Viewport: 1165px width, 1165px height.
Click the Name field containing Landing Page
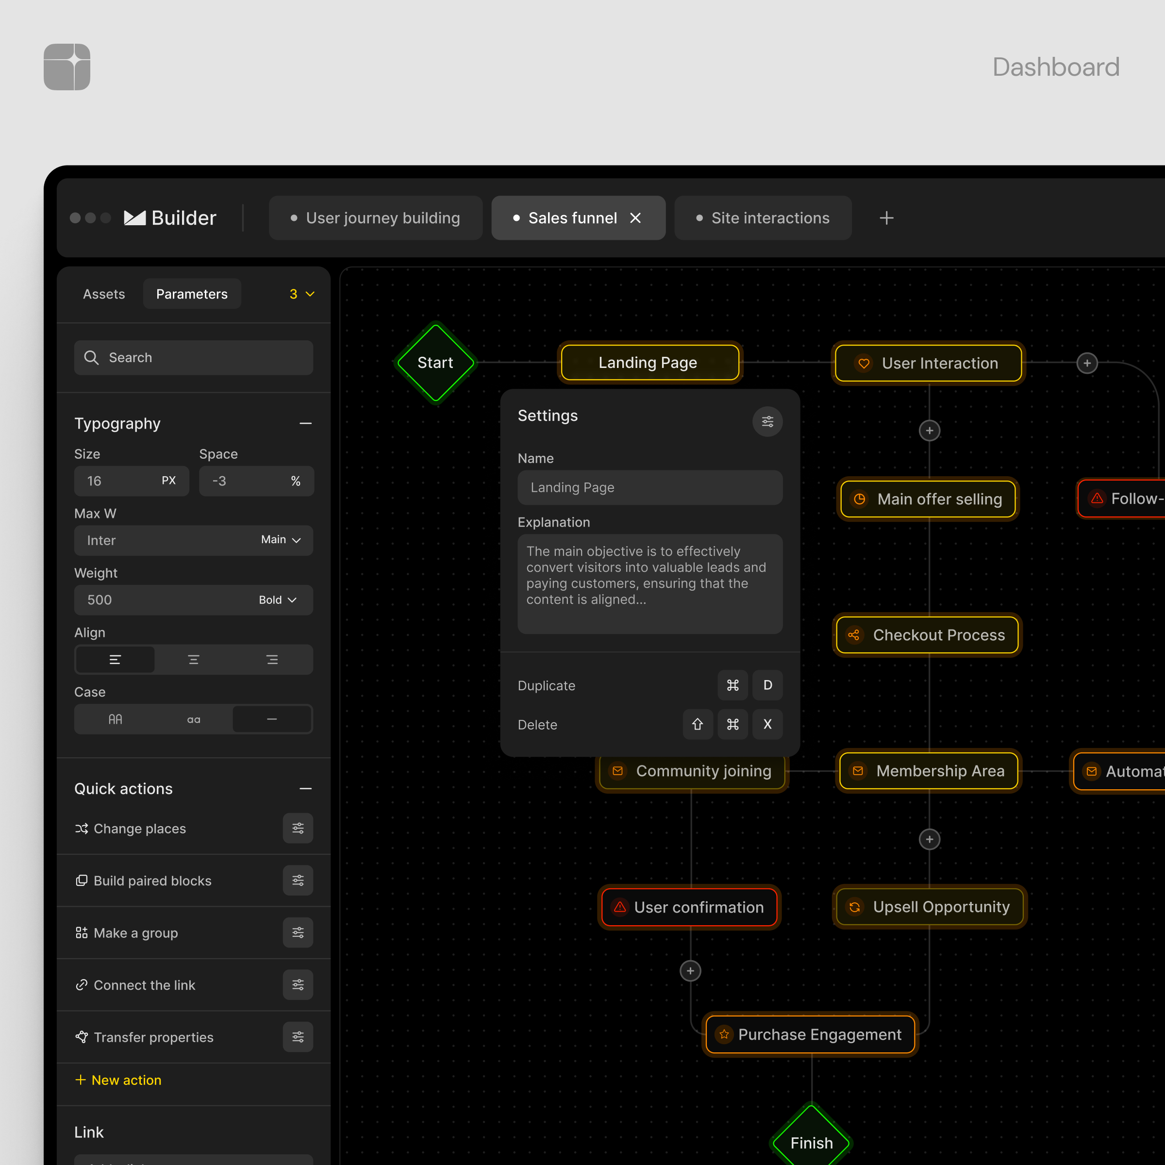(649, 487)
